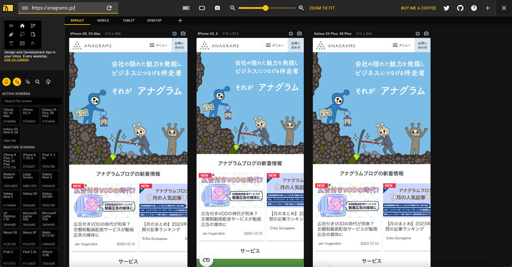The image size is (512, 267).
Task: Click the yellow zoom slider handle
Action: [265, 8]
